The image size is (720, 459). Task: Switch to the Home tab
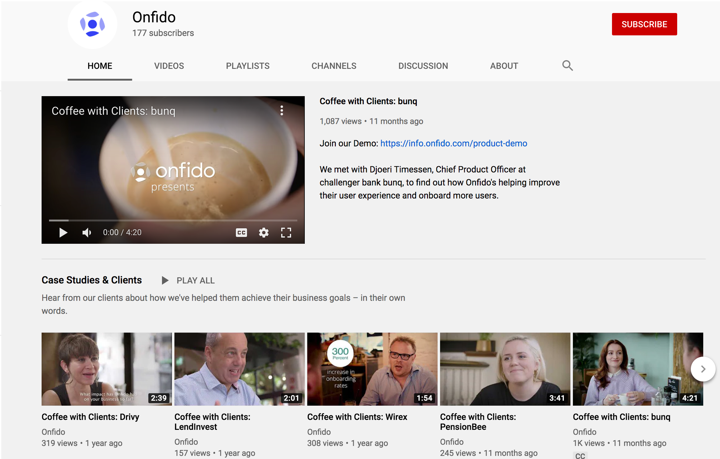point(100,66)
